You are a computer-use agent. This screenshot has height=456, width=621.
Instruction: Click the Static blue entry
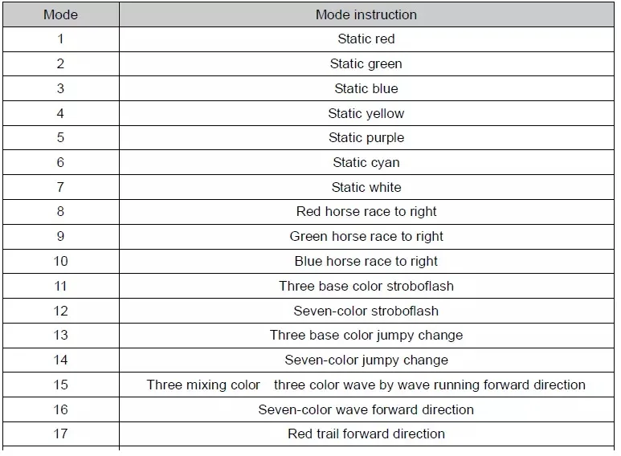[x=366, y=88]
